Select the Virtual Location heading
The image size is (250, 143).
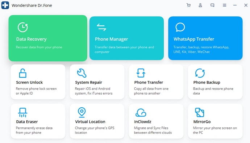click(x=90, y=122)
